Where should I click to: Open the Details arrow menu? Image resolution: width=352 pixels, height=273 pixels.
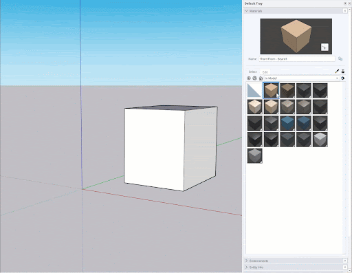343,78
